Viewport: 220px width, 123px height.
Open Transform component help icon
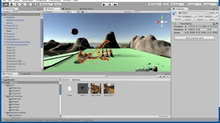[214, 24]
